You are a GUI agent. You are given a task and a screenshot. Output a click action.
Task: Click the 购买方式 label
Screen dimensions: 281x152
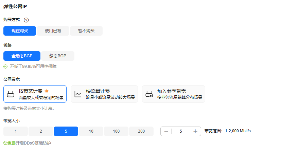click(x=12, y=20)
